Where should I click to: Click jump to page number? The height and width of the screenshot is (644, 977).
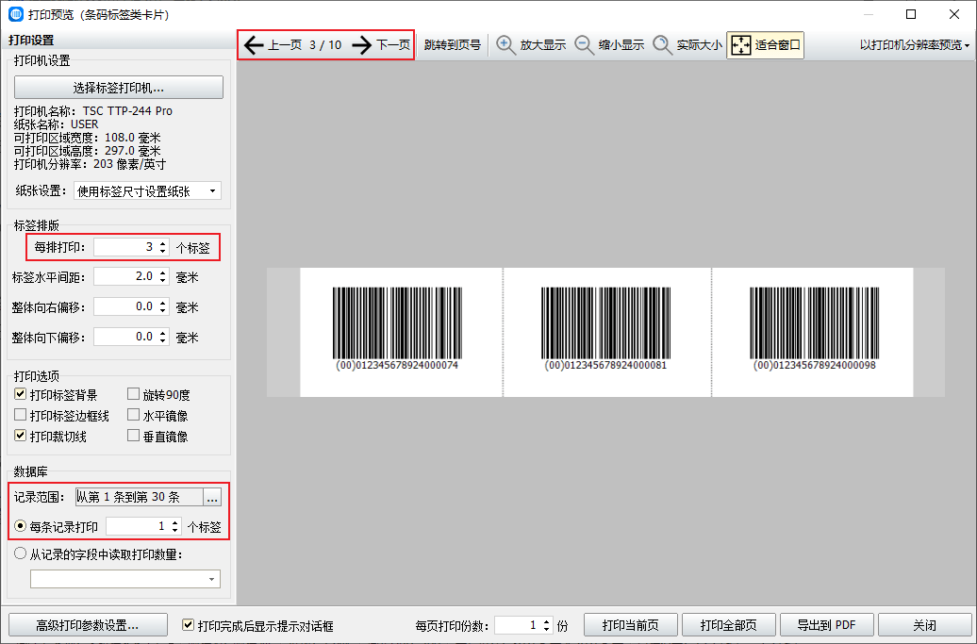coord(452,45)
